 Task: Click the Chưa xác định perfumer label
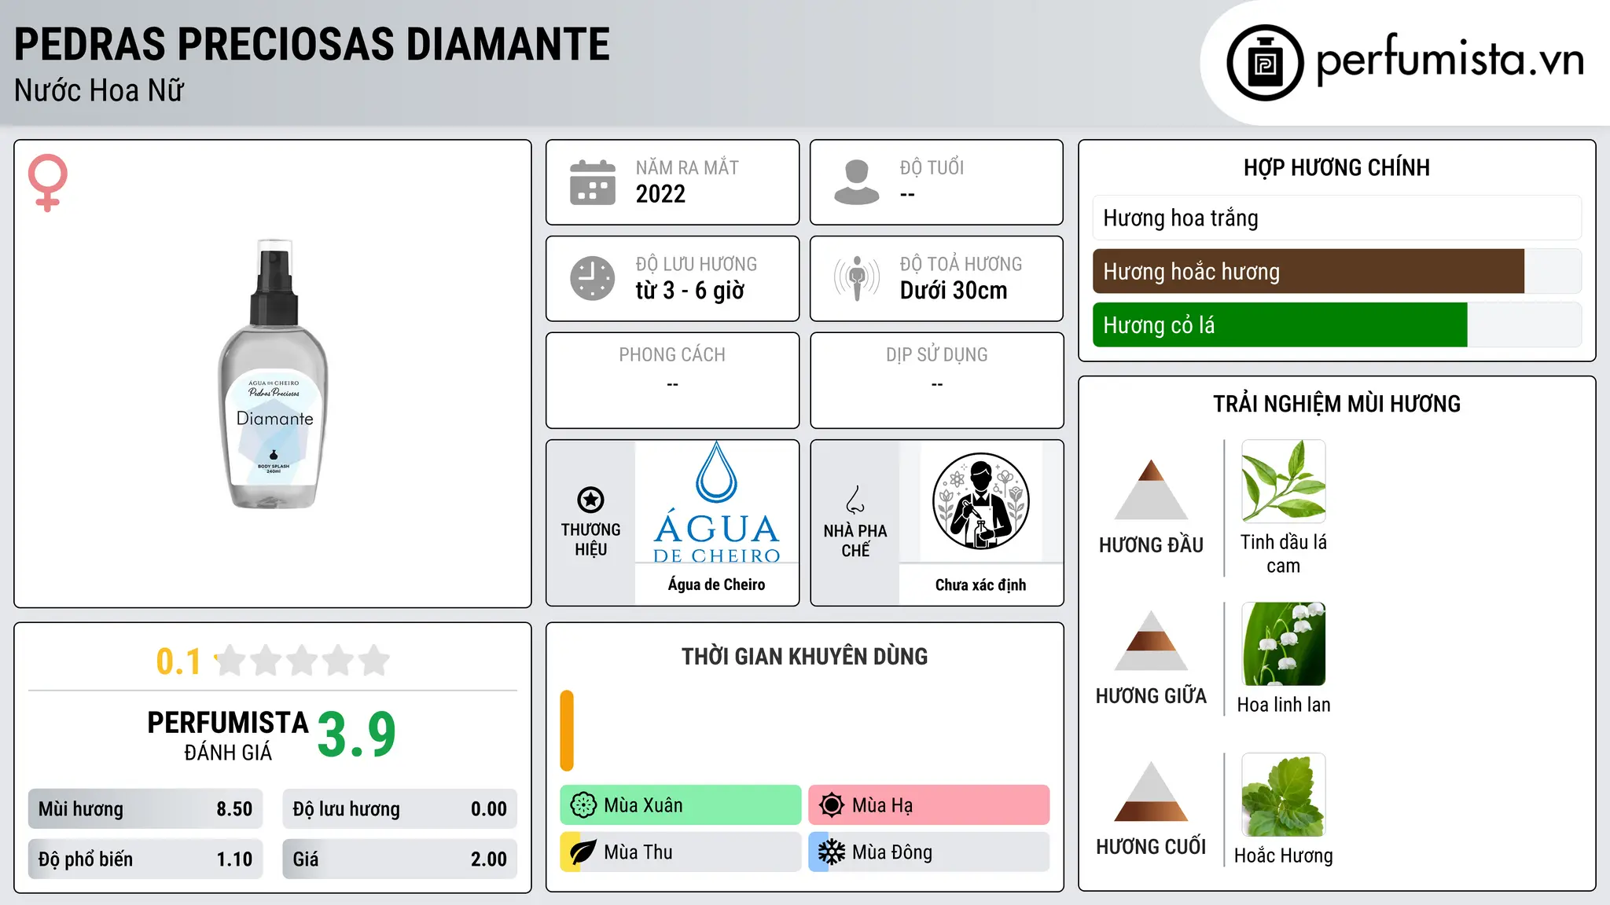click(x=981, y=584)
